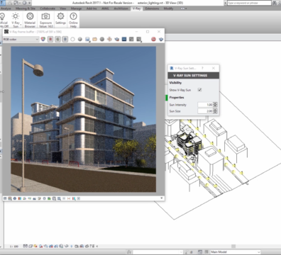Click the help question mark in Sun Settings

click(202, 68)
